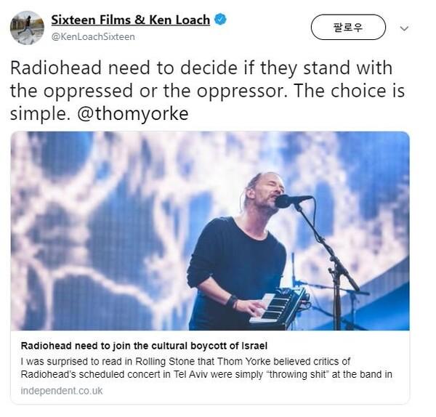Expand the tweet options chevron
The width and height of the screenshot is (436, 417).
(x=404, y=28)
